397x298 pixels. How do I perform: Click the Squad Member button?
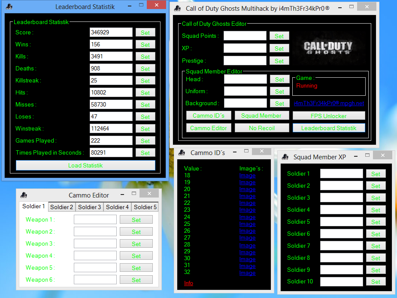[x=261, y=116]
